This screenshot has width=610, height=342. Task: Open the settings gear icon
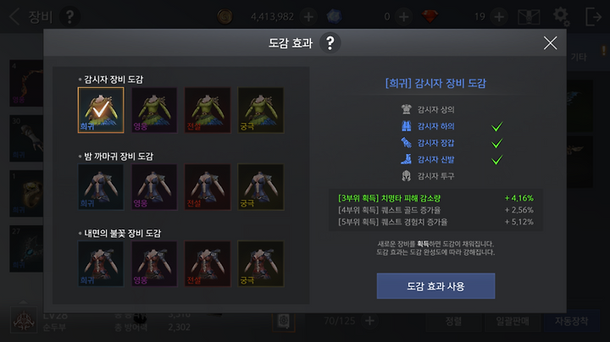[562, 17]
